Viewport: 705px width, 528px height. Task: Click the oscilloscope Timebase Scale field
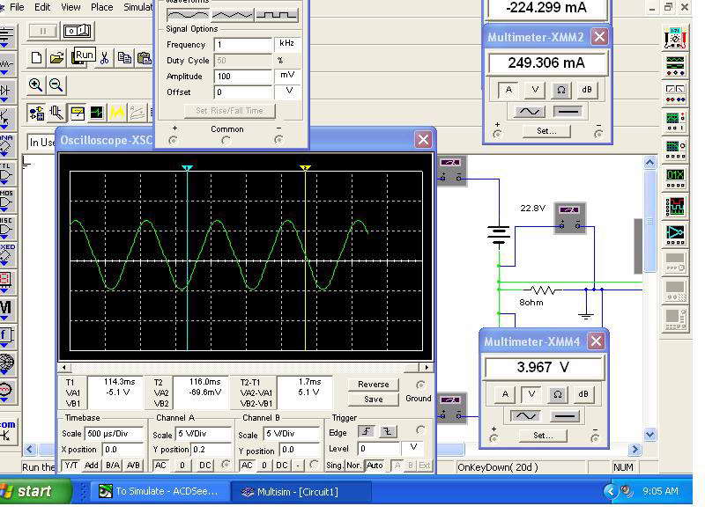pos(115,434)
